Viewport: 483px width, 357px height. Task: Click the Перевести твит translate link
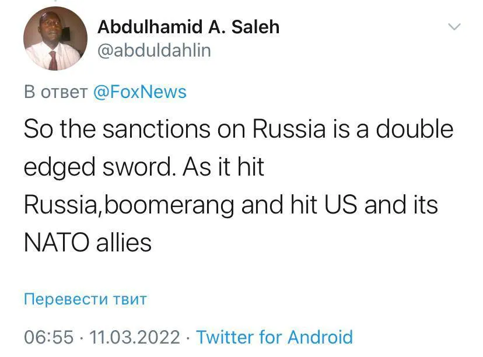pyautogui.click(x=85, y=299)
